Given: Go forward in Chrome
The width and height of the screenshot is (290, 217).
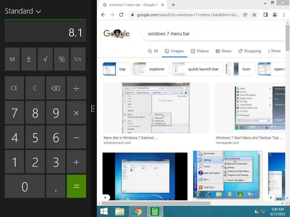Looking at the screenshot, I should coord(112,15).
